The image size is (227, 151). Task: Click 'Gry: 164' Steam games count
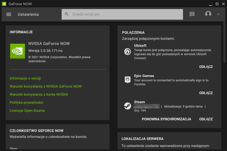(140, 110)
